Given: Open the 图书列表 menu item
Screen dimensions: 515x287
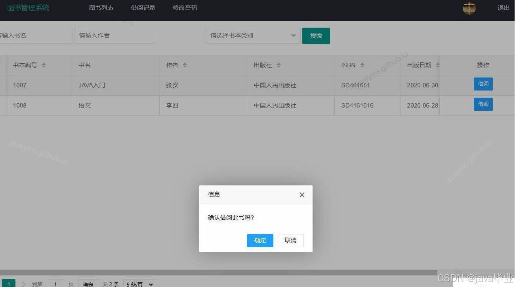Looking at the screenshot, I should (x=101, y=8).
